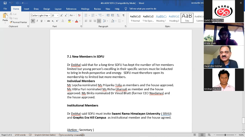Click the Tell me search box

(142, 9)
